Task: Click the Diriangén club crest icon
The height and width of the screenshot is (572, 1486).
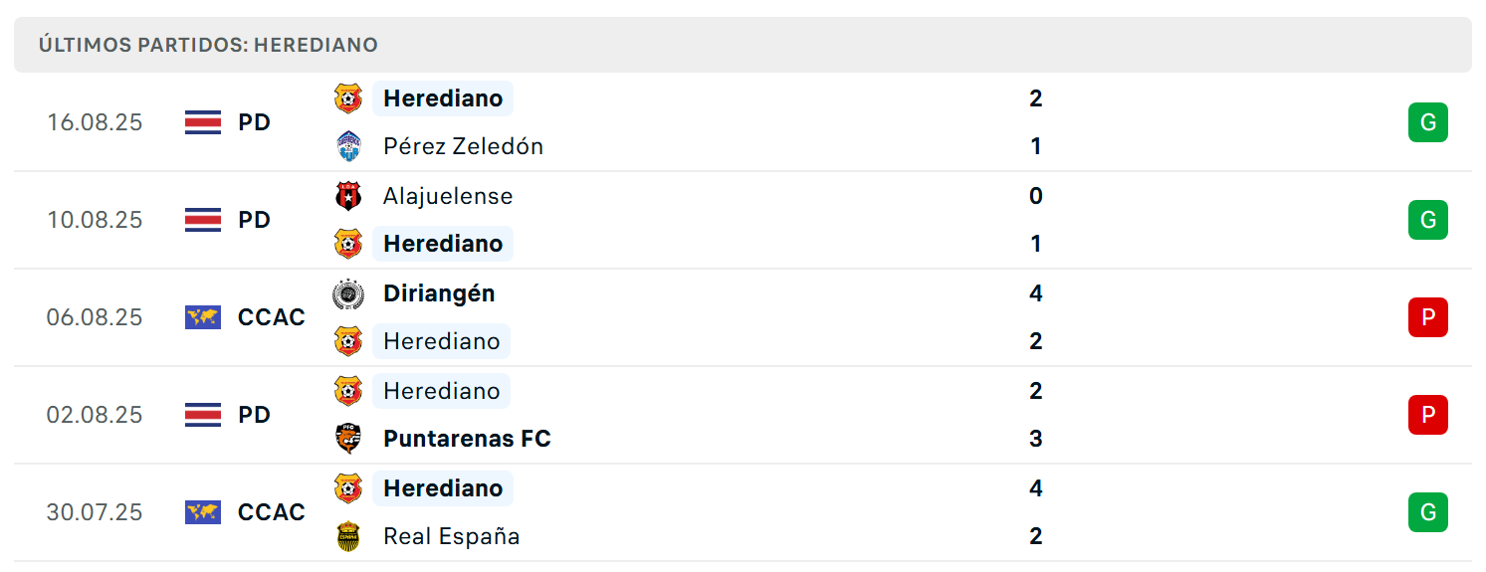Action: pos(347,293)
